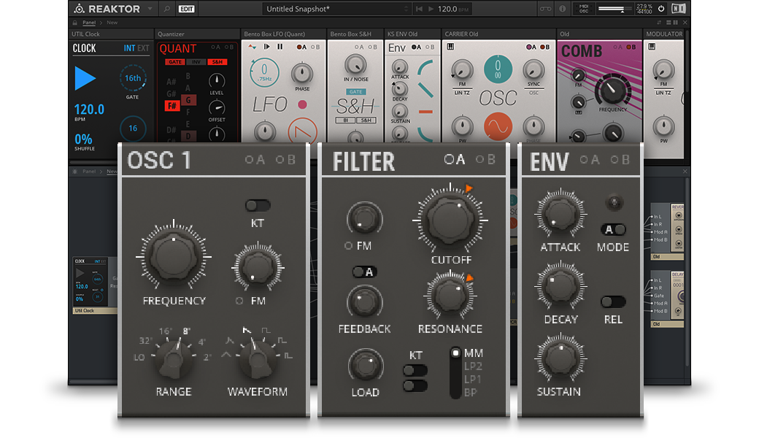Toggle upper KT switch in FILTER
Screen dimensions: 759x438
(415, 371)
